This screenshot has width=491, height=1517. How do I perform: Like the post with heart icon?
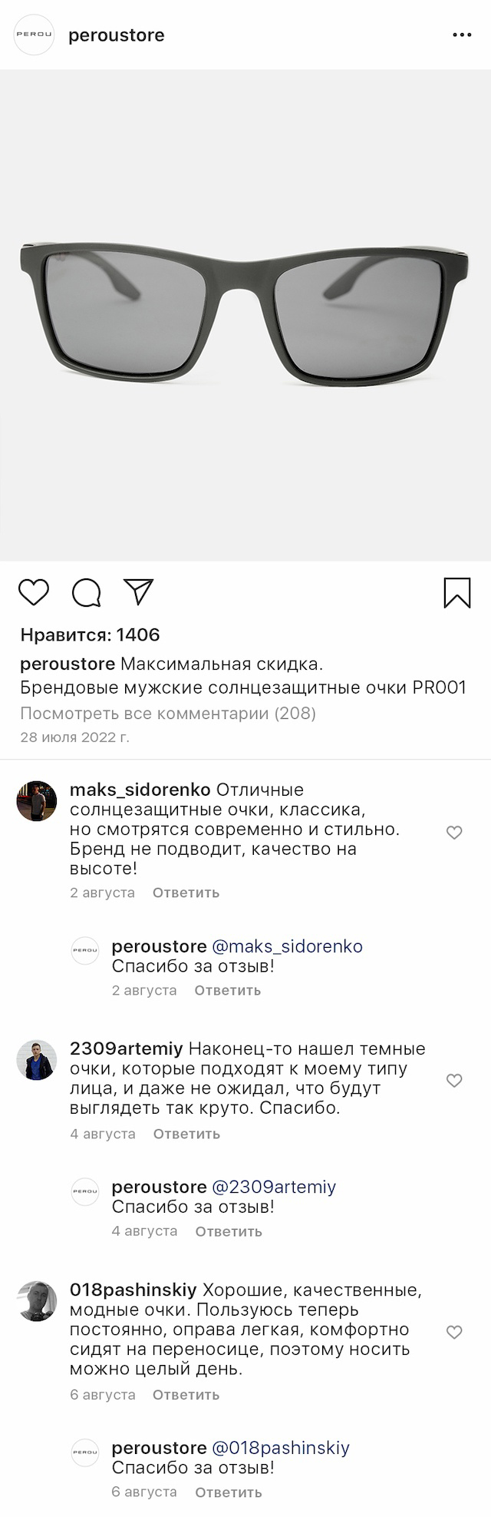coord(33,592)
